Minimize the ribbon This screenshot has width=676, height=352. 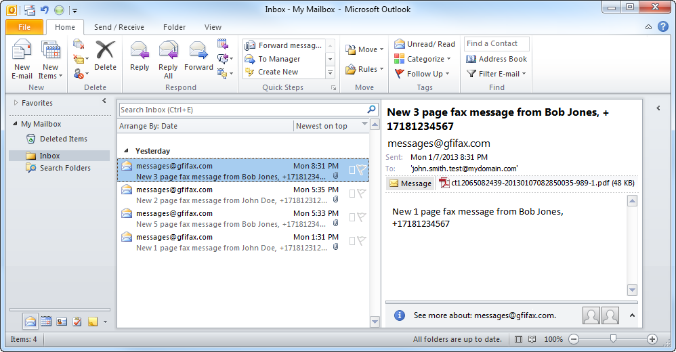pyautogui.click(x=648, y=27)
